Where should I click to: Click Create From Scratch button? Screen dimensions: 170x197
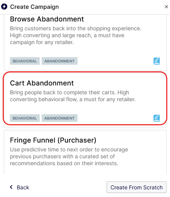click(x=136, y=187)
